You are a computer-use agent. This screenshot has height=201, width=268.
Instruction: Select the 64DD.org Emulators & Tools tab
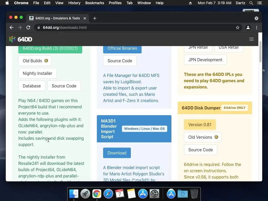(x=58, y=18)
